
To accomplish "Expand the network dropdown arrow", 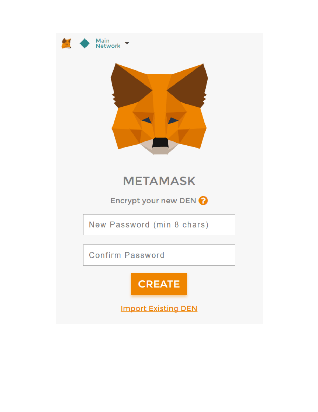I will (127, 43).
